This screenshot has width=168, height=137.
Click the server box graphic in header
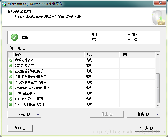(x=159, y=17)
